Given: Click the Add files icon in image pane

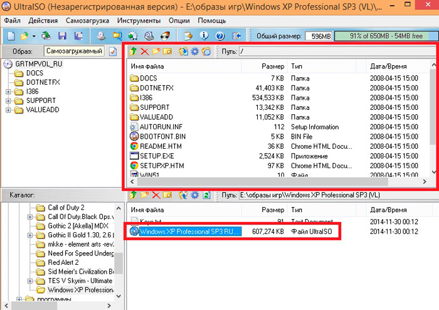Looking at the screenshot, I should coord(183,51).
